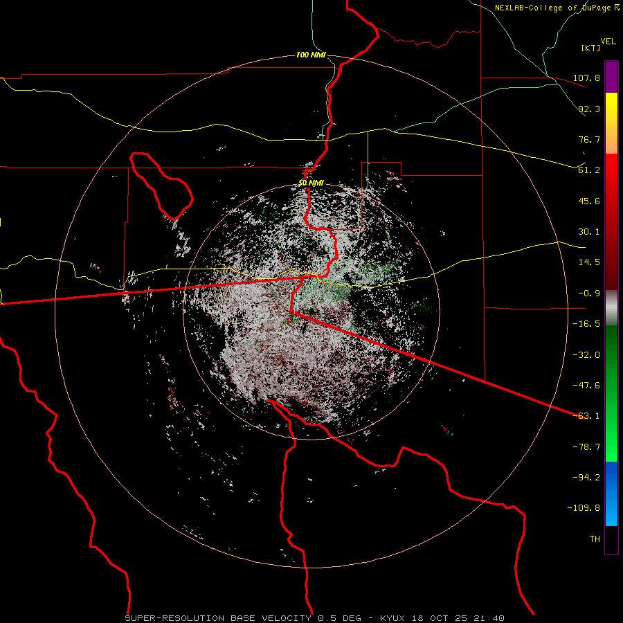Select the 61.2 legend value
The width and height of the screenshot is (623, 623).
[x=589, y=170]
